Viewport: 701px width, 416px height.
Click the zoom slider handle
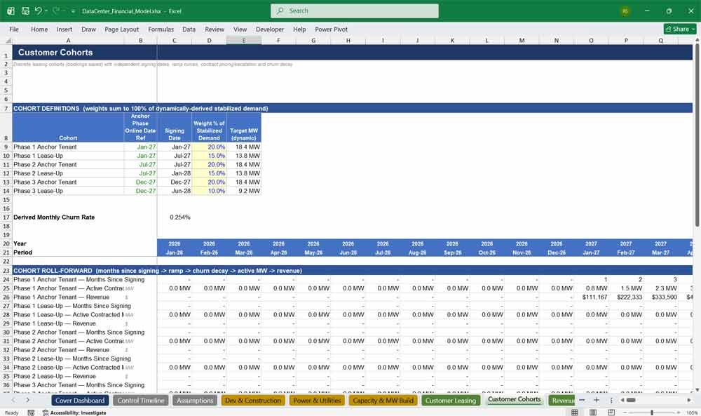click(652, 412)
